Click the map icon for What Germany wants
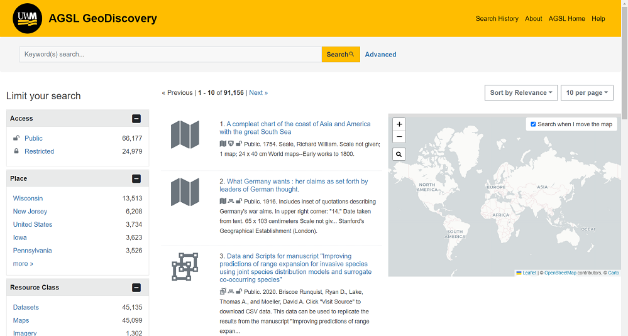 pyautogui.click(x=185, y=192)
